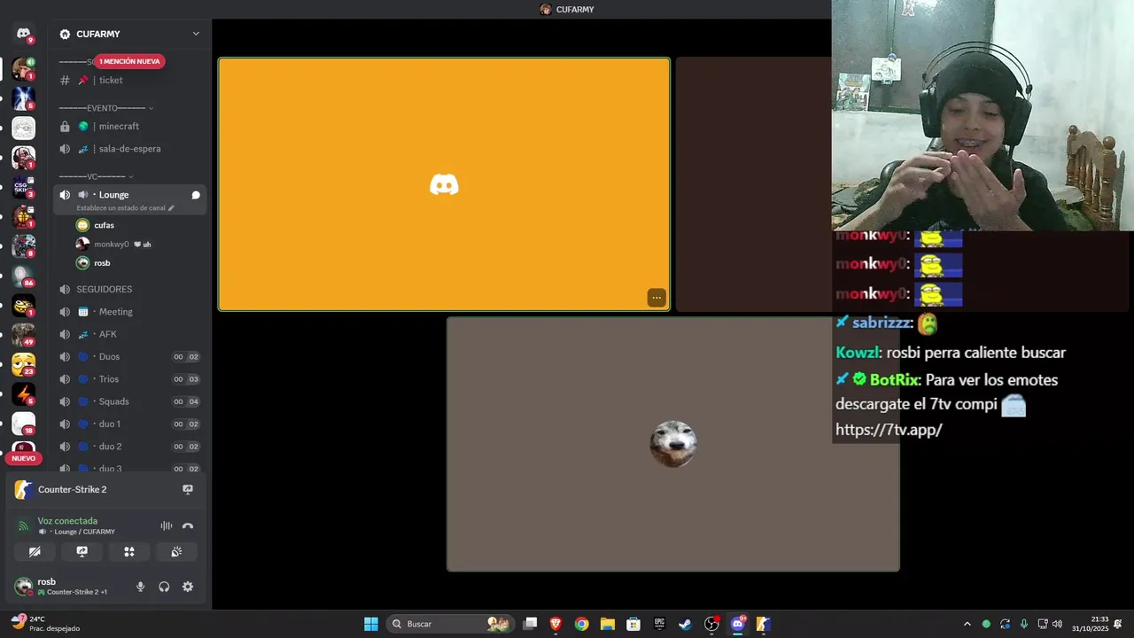Jump to 1 MENCIÓN NUEVA
Viewport: 1134px width, 638px height.
pyautogui.click(x=129, y=61)
